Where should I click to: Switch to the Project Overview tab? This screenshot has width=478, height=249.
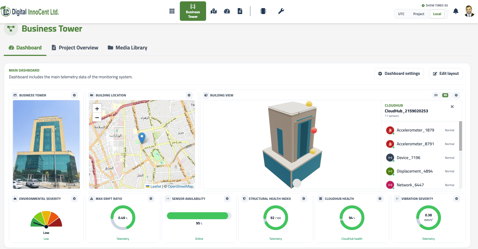(75, 48)
